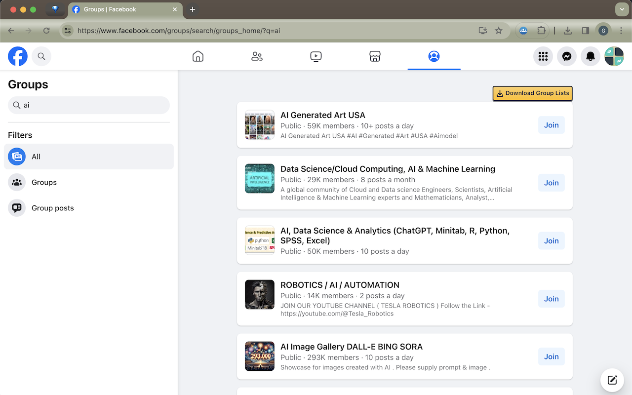This screenshot has height=395, width=632.
Task: Toggle the browser side panel icon
Action: 586,31
